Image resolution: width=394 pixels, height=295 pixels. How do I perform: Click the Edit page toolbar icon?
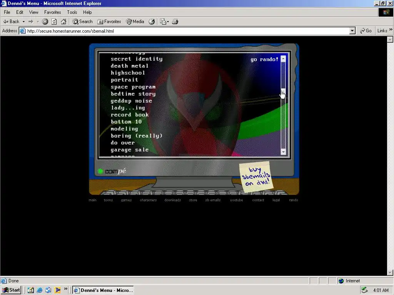pyautogui.click(x=163, y=22)
